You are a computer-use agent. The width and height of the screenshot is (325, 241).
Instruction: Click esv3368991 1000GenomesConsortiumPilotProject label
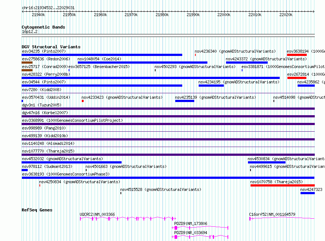[72, 120]
